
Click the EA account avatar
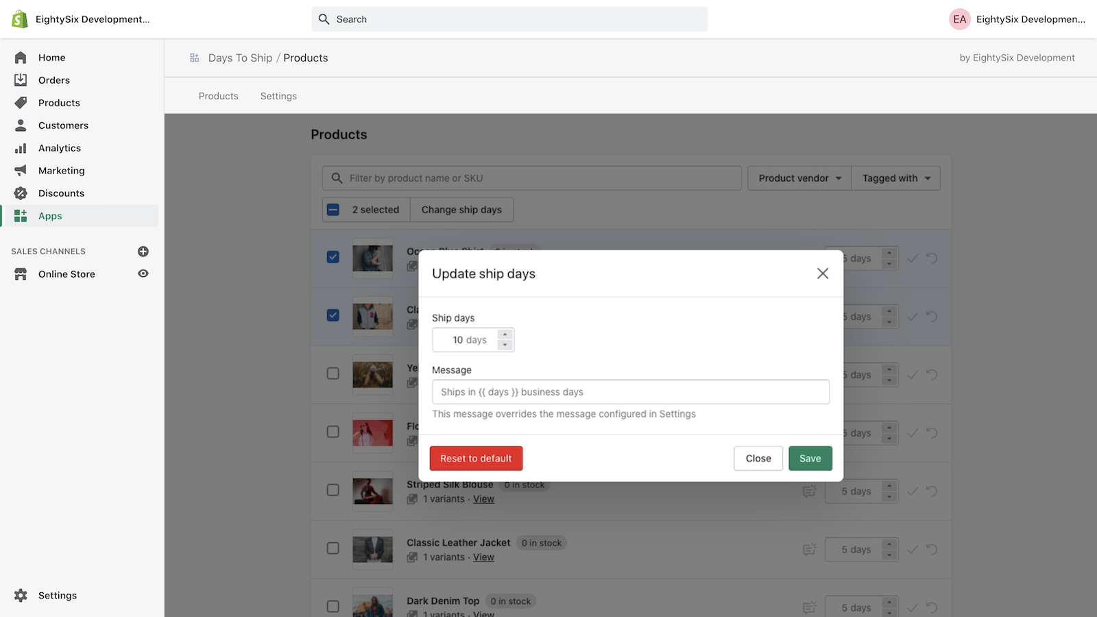coord(959,19)
